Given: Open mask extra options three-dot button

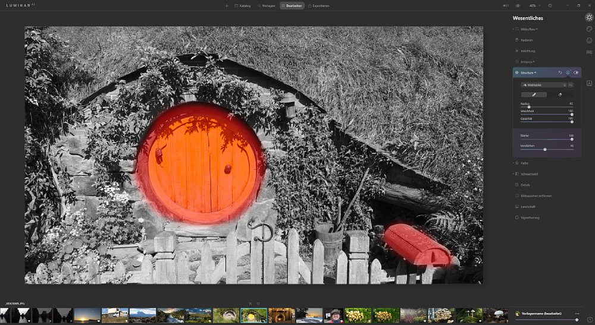Looking at the screenshot, I should pyautogui.click(x=571, y=85).
